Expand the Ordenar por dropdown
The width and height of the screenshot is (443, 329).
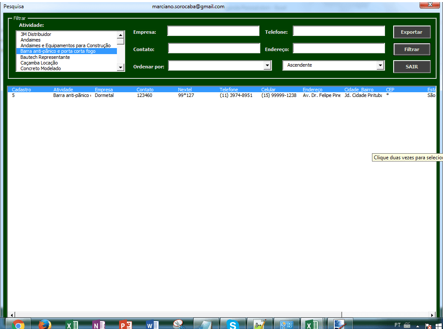tap(267, 65)
